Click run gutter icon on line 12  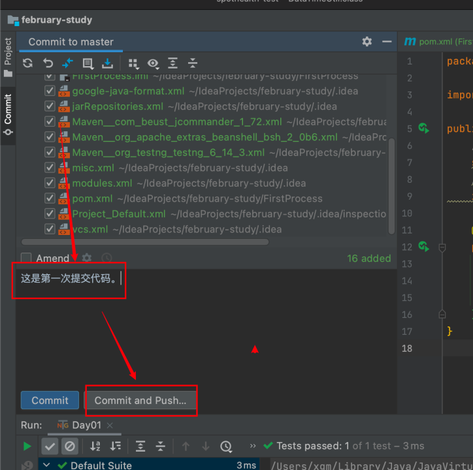pos(424,247)
